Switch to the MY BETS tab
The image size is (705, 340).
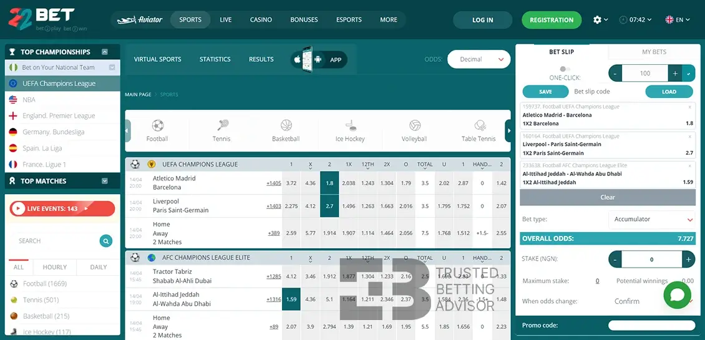[x=654, y=52]
